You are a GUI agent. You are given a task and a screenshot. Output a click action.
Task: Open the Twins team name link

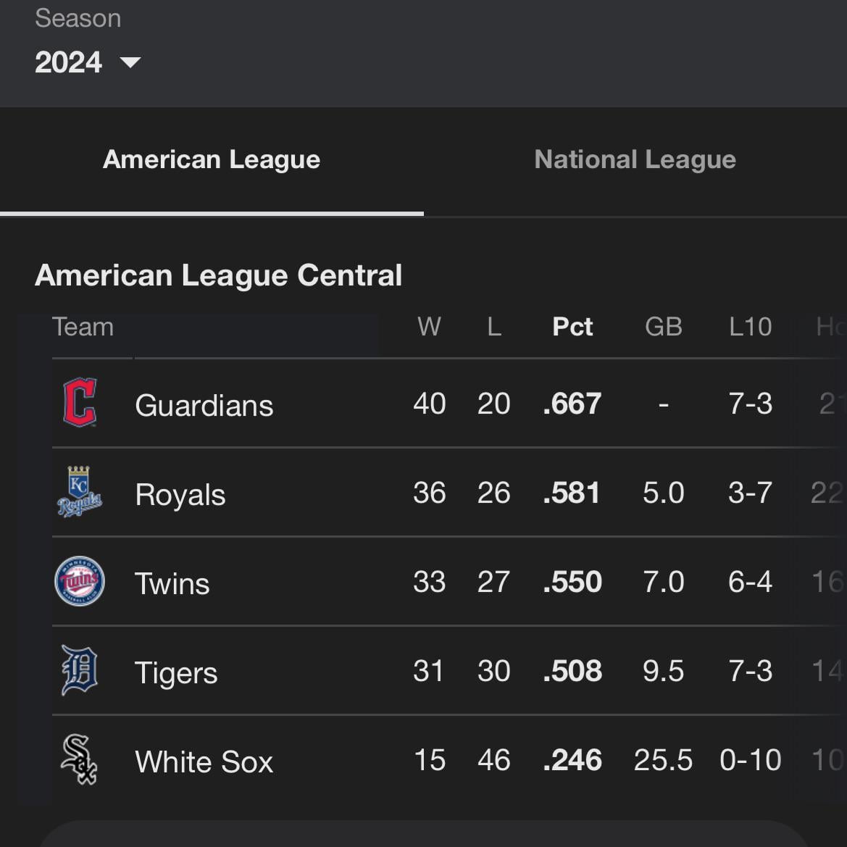coord(172,584)
